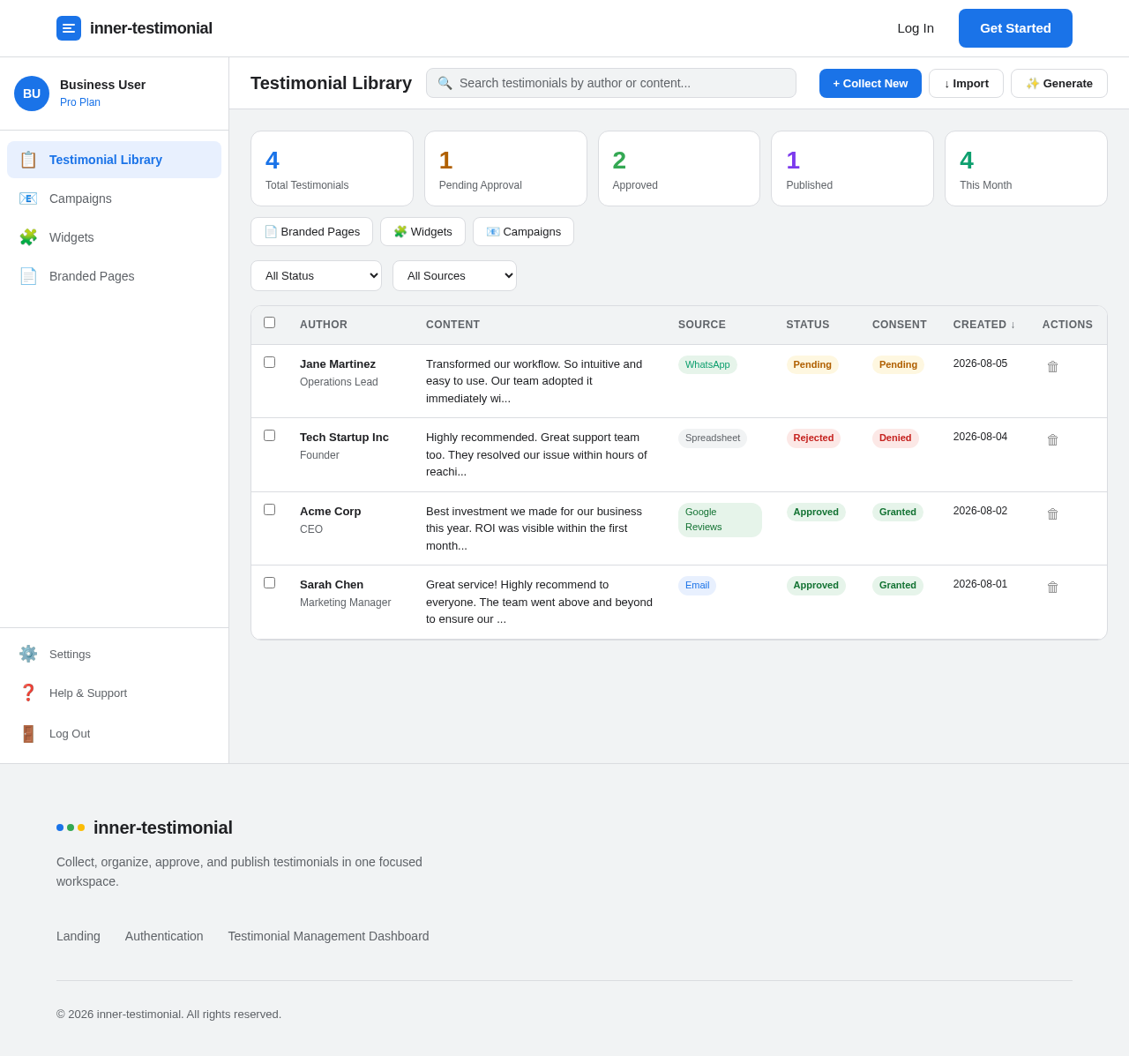The width and height of the screenshot is (1129, 1056).
Task: Click the Denied consent badge
Action: pos(895,438)
